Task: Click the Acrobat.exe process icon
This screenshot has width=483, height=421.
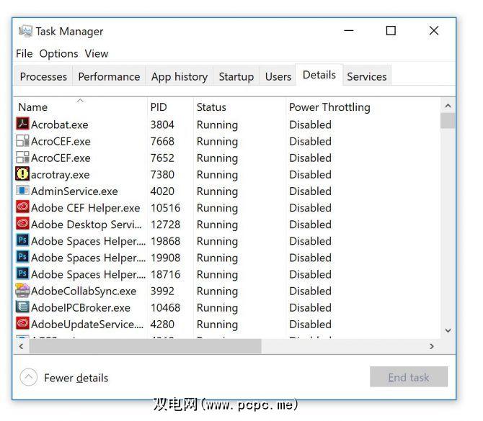Action: [x=22, y=125]
